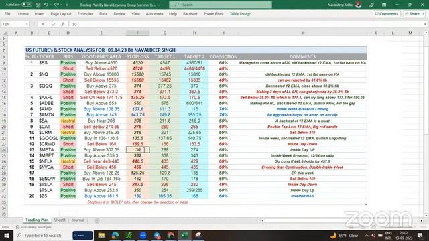Open Microsoft Edge from taskbar
Image resolution: width=429 pixels, height=241 pixels.
click(115, 235)
